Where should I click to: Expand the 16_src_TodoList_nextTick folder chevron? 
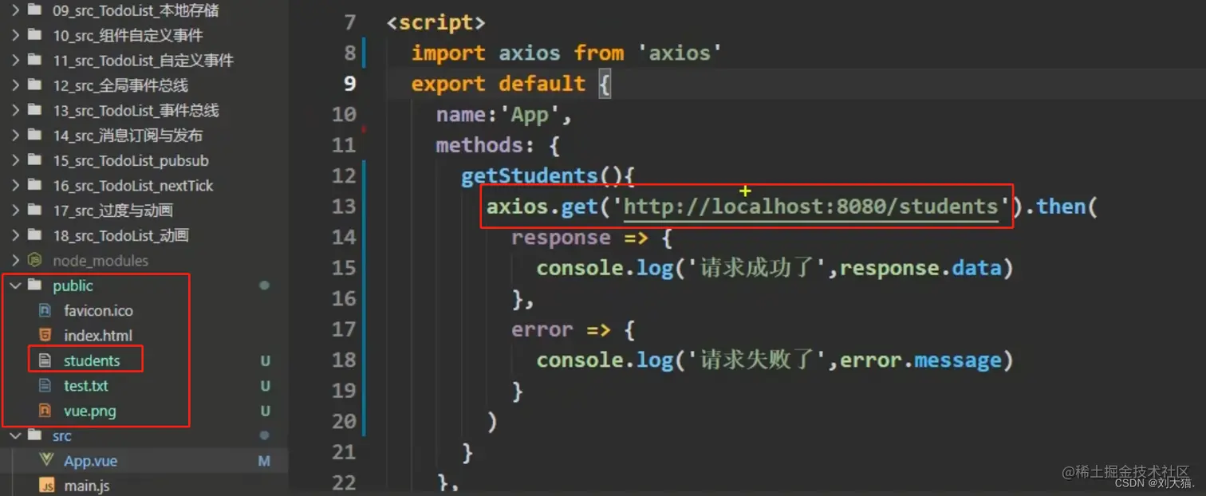(16, 185)
